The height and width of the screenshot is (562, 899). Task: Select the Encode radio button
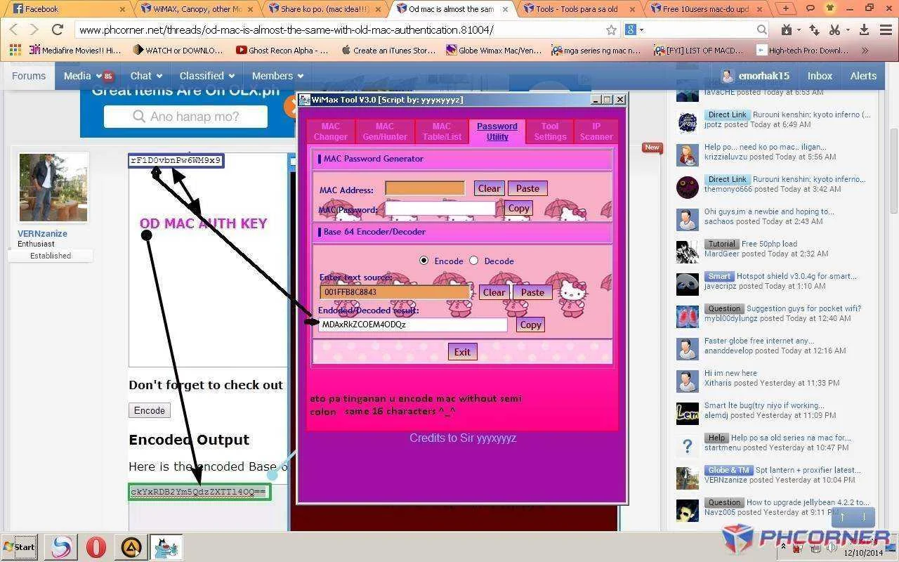424,261
